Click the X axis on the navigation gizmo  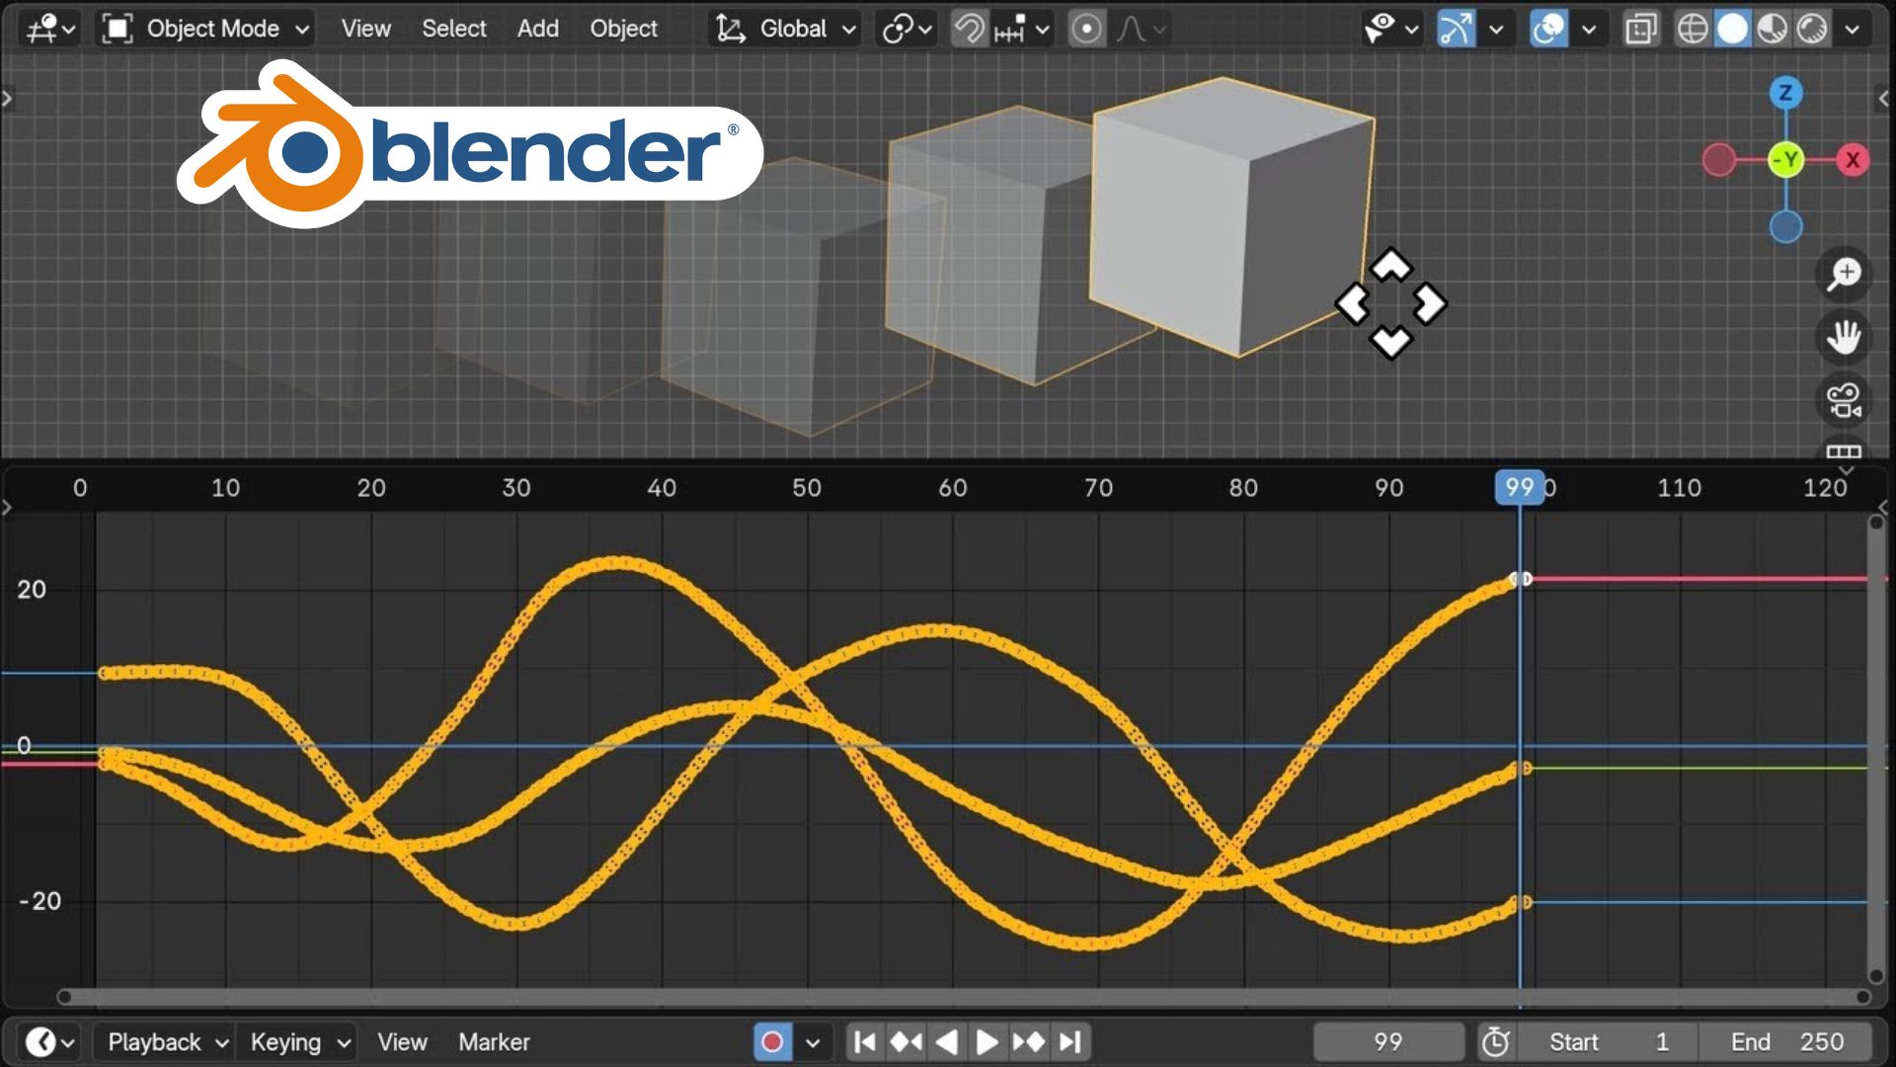(1853, 160)
